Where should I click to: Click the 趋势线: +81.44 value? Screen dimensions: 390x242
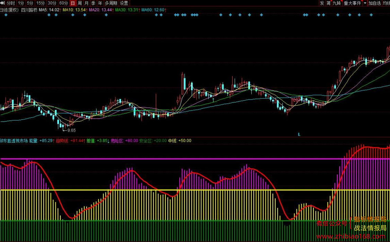coord(70,141)
